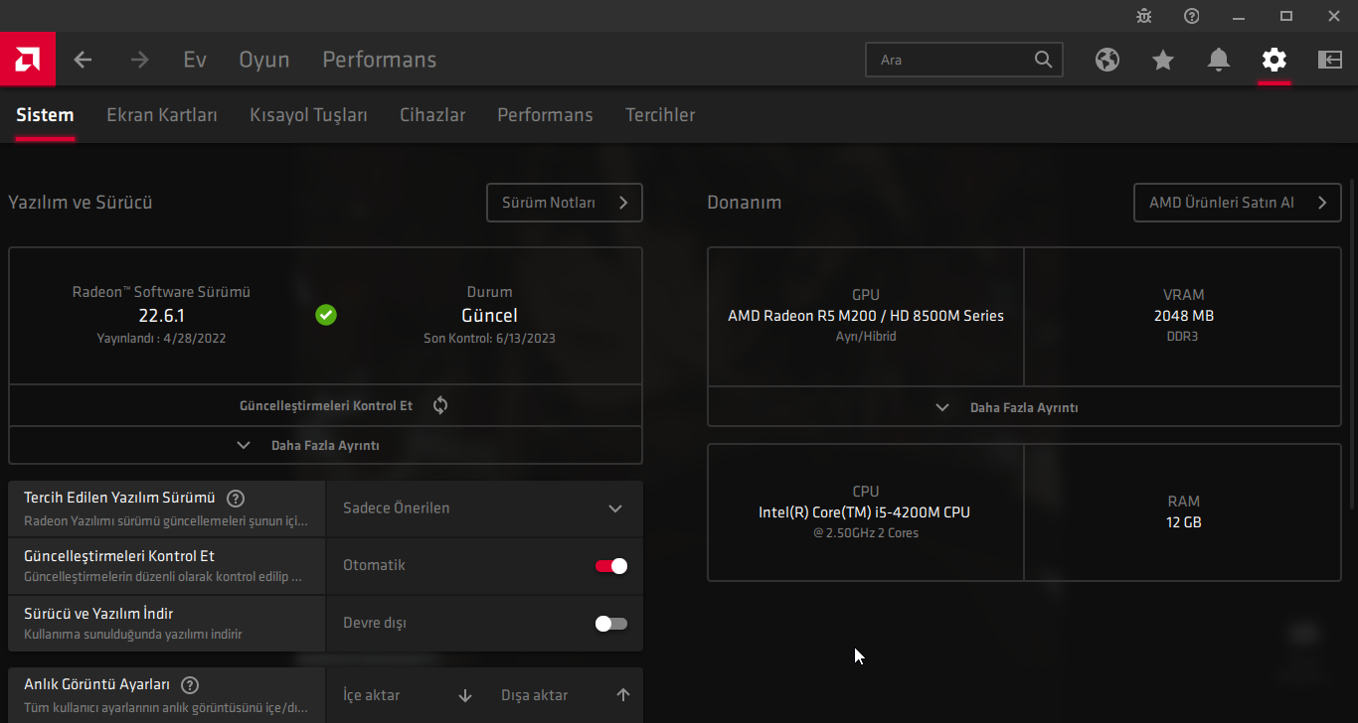Screen dimensions: 1358x723
Task: Click the İçe aktar label
Action: 372,695
